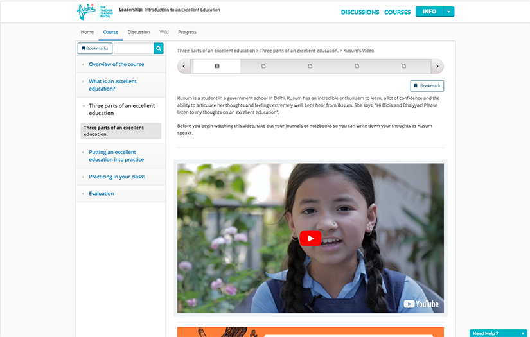530x337 pixels.
Task: Open the fourth unit page icon
Action: (357, 66)
